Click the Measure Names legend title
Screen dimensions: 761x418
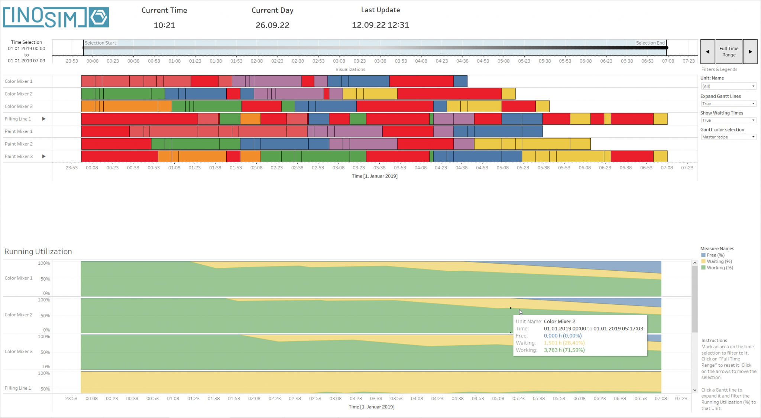tap(717, 249)
